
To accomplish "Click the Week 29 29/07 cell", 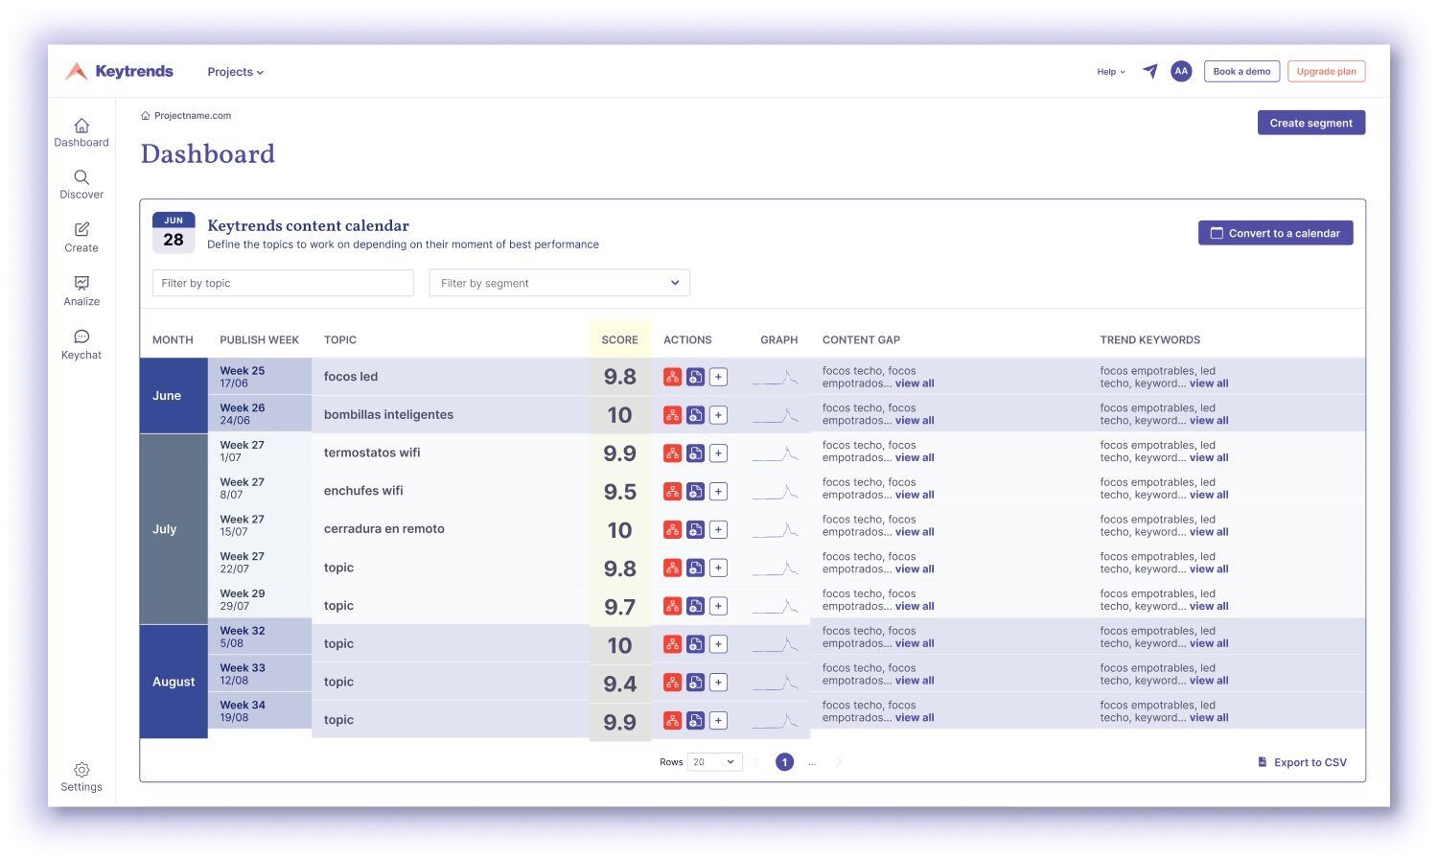I will (x=259, y=600).
